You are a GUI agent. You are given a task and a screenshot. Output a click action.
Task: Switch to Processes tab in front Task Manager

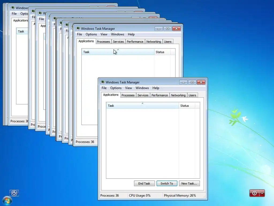click(x=128, y=95)
